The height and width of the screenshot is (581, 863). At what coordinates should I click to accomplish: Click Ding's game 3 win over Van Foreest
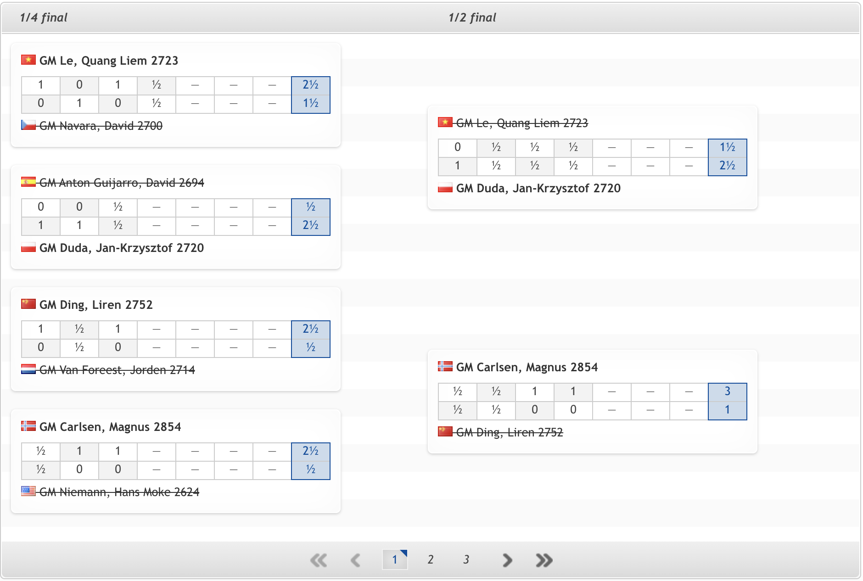(118, 330)
